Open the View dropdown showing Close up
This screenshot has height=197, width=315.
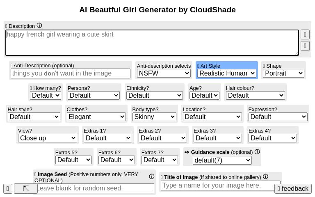tap(48, 138)
